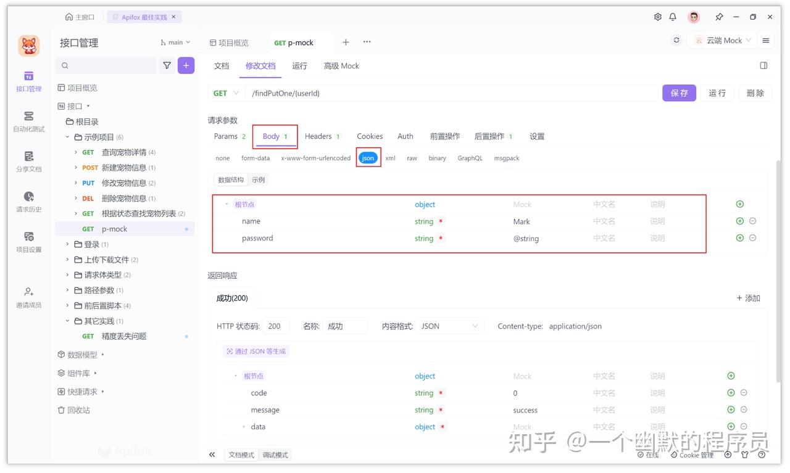Click the filter icon beside search box
Viewport: 790px width, 473px height.
pos(167,65)
